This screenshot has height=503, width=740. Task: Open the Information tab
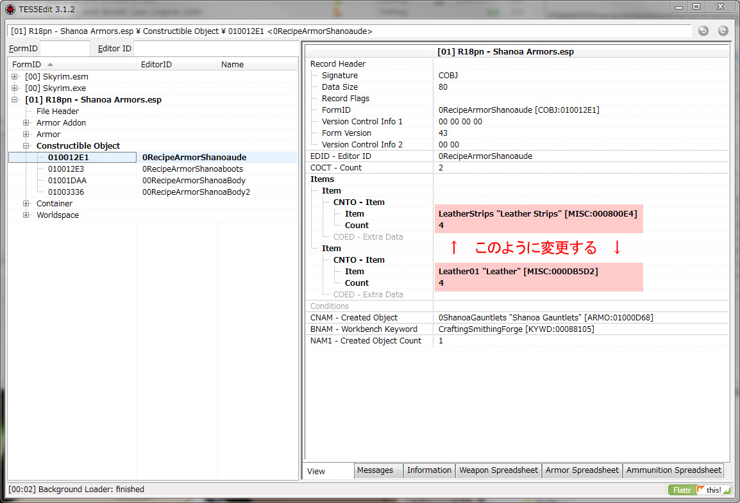429,470
